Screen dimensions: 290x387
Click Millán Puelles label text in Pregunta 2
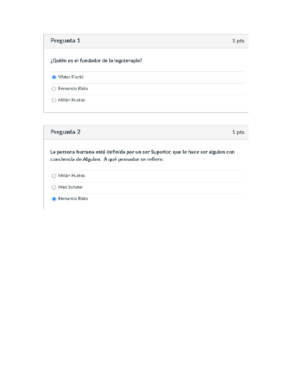(71, 175)
